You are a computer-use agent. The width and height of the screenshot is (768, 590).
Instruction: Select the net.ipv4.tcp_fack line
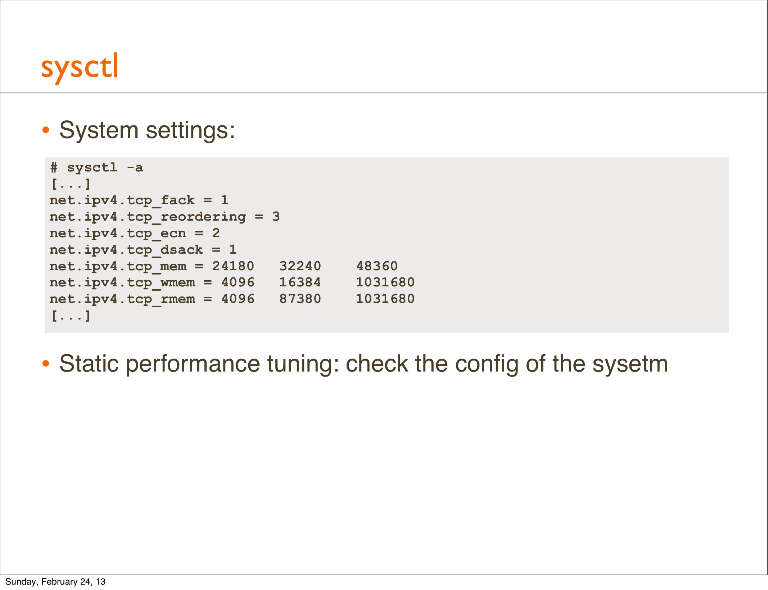coord(139,200)
